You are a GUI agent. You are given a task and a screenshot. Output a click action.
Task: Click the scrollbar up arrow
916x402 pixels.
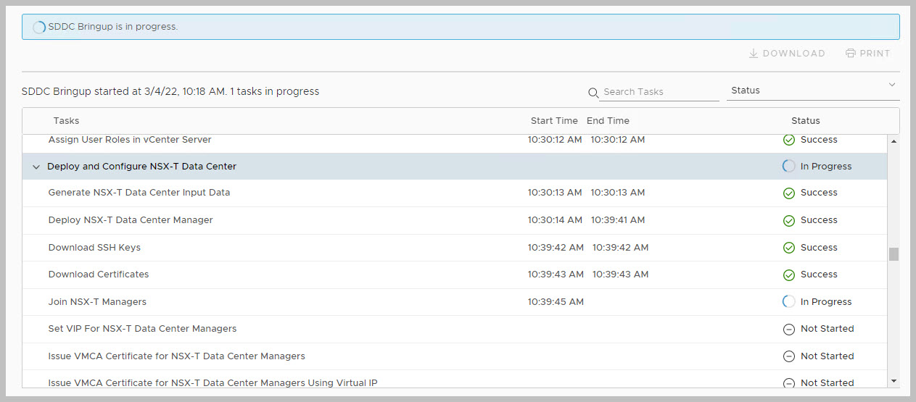[894, 141]
